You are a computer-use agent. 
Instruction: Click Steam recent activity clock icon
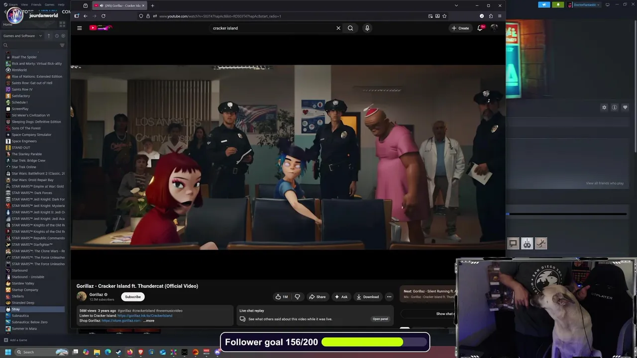pyautogui.click(x=56, y=36)
